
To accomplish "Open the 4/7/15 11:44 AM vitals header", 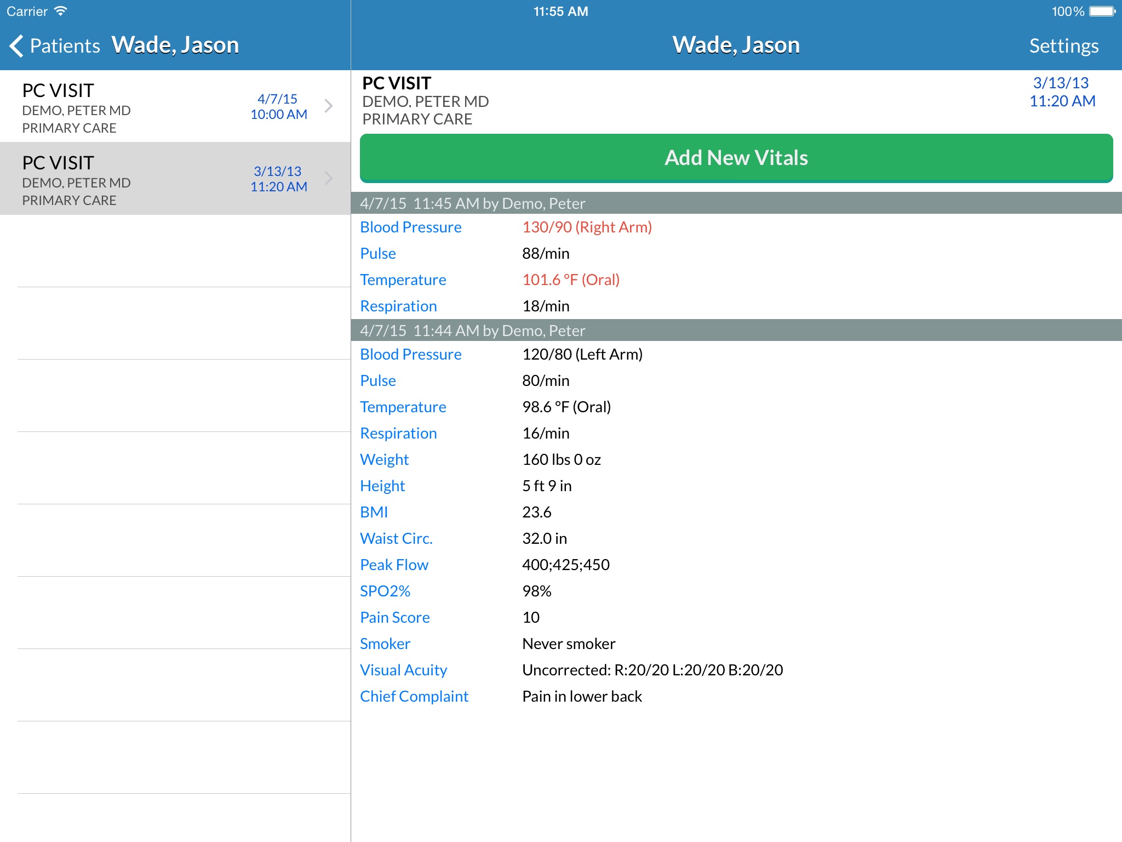I will pyautogui.click(x=472, y=331).
